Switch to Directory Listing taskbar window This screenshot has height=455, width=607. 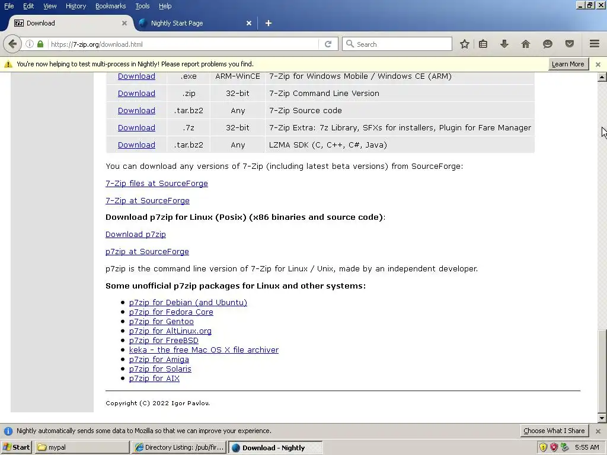(179, 447)
